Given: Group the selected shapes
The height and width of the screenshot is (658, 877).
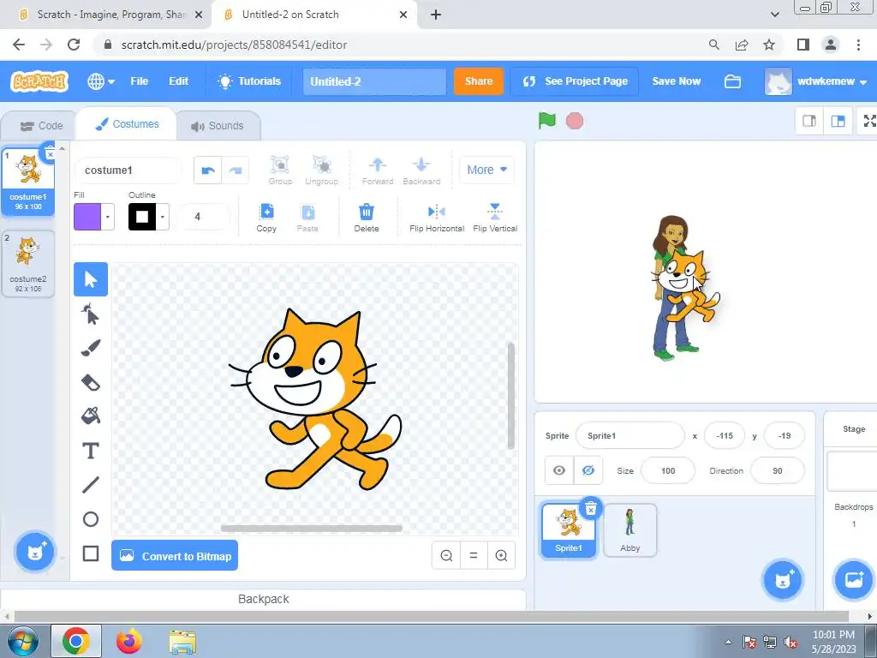Looking at the screenshot, I should 280,170.
